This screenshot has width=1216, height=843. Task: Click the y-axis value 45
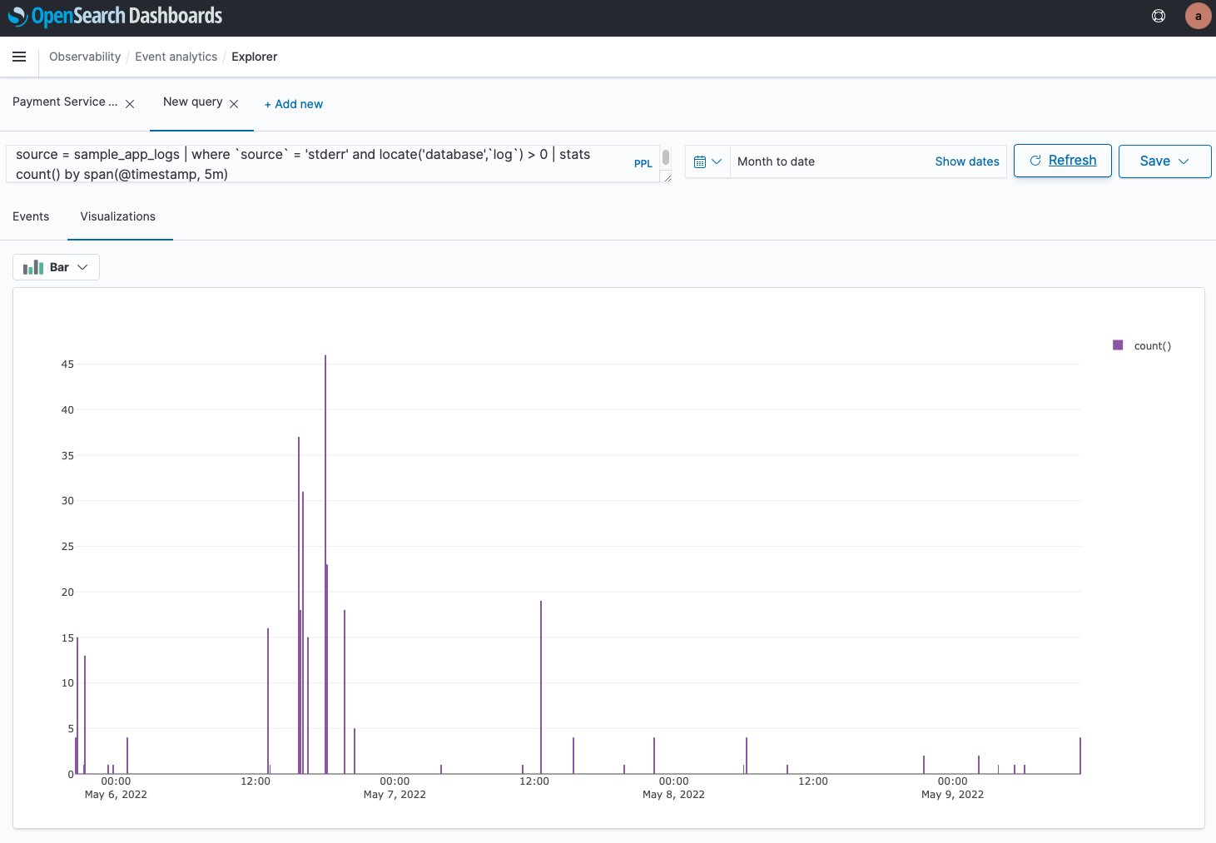67,364
